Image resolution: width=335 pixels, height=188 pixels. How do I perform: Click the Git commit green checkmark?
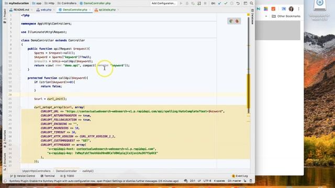pos(226,4)
